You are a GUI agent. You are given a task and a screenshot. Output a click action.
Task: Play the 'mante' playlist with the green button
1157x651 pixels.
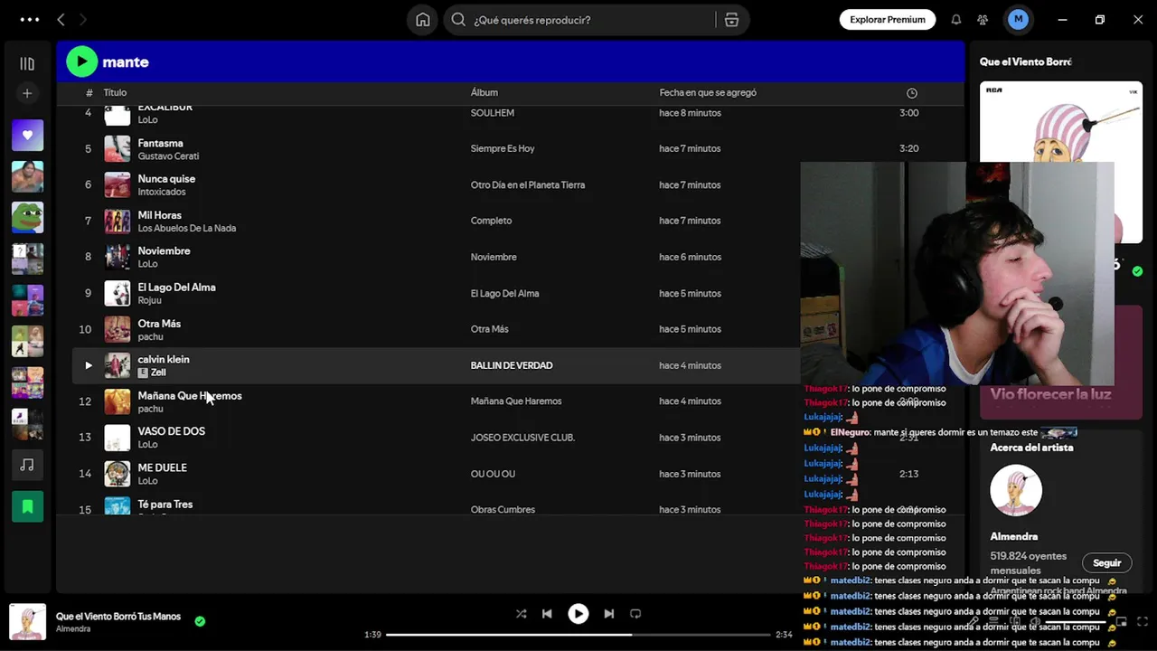coord(81,61)
